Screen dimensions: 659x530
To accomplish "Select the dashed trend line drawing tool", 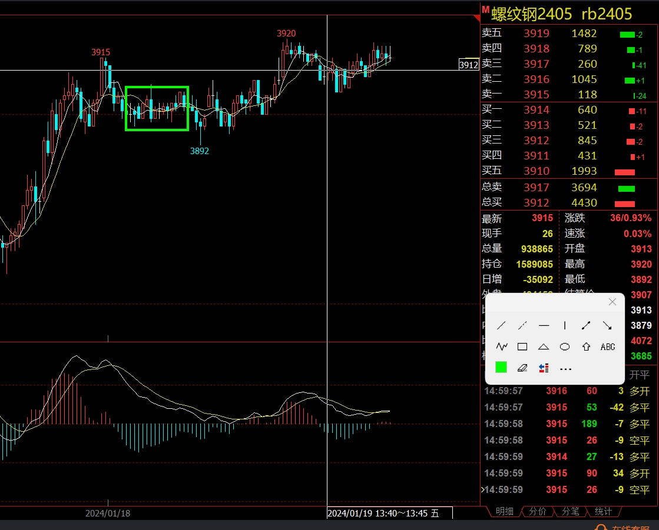I will pos(522,326).
